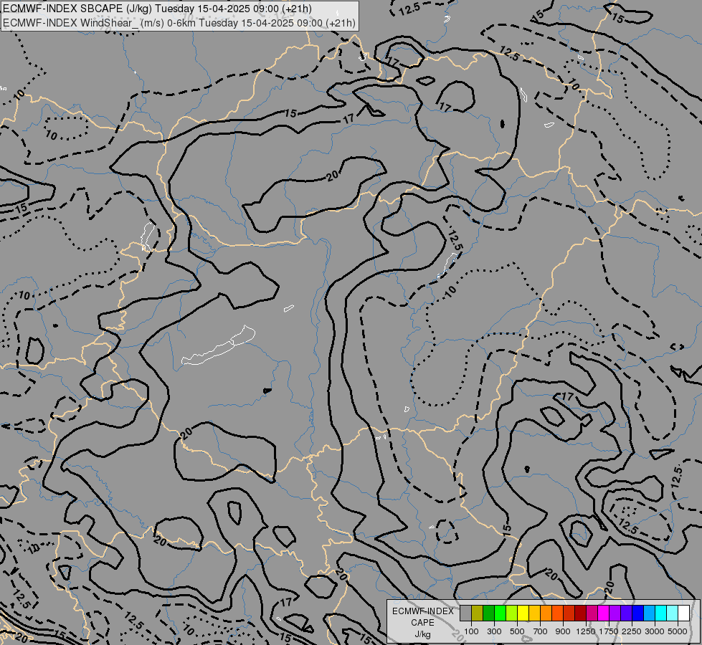The width and height of the screenshot is (702, 645).
Task: Click the sky blue swatch before the 3000 tick
Action: point(649,613)
